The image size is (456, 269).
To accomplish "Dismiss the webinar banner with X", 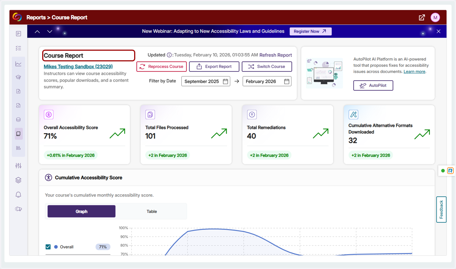I will pyautogui.click(x=439, y=31).
